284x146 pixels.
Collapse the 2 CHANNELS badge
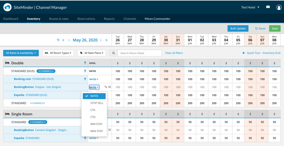[x=38, y=122]
